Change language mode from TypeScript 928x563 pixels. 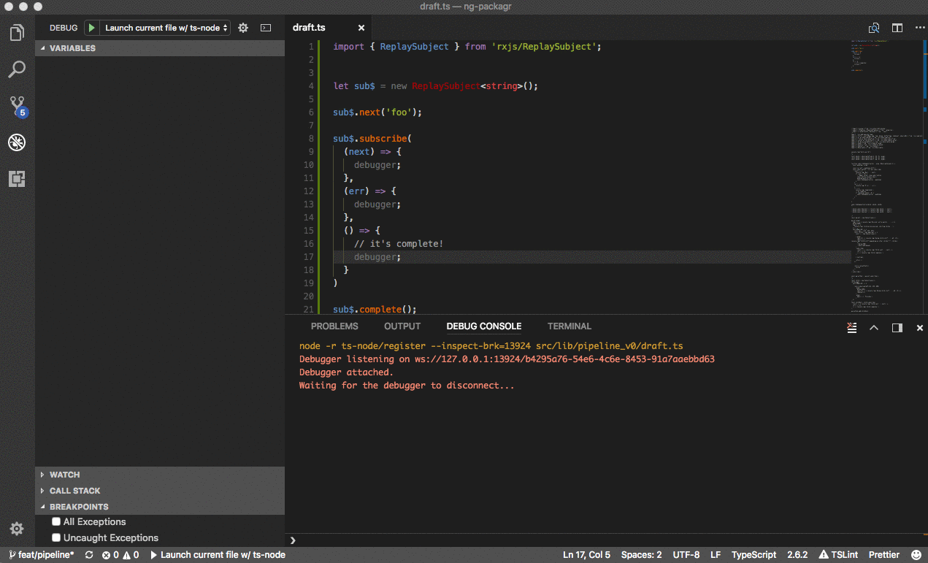click(x=753, y=555)
